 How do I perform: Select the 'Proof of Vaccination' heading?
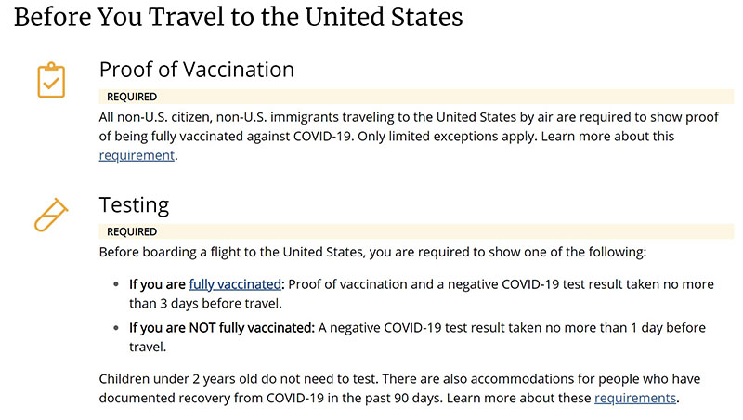[x=197, y=70]
